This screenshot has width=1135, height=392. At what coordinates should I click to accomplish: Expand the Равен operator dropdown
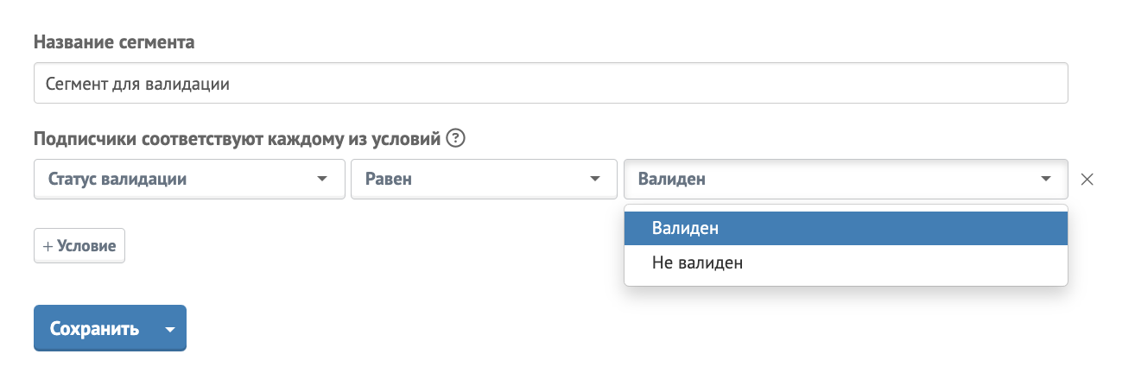pyautogui.click(x=482, y=180)
